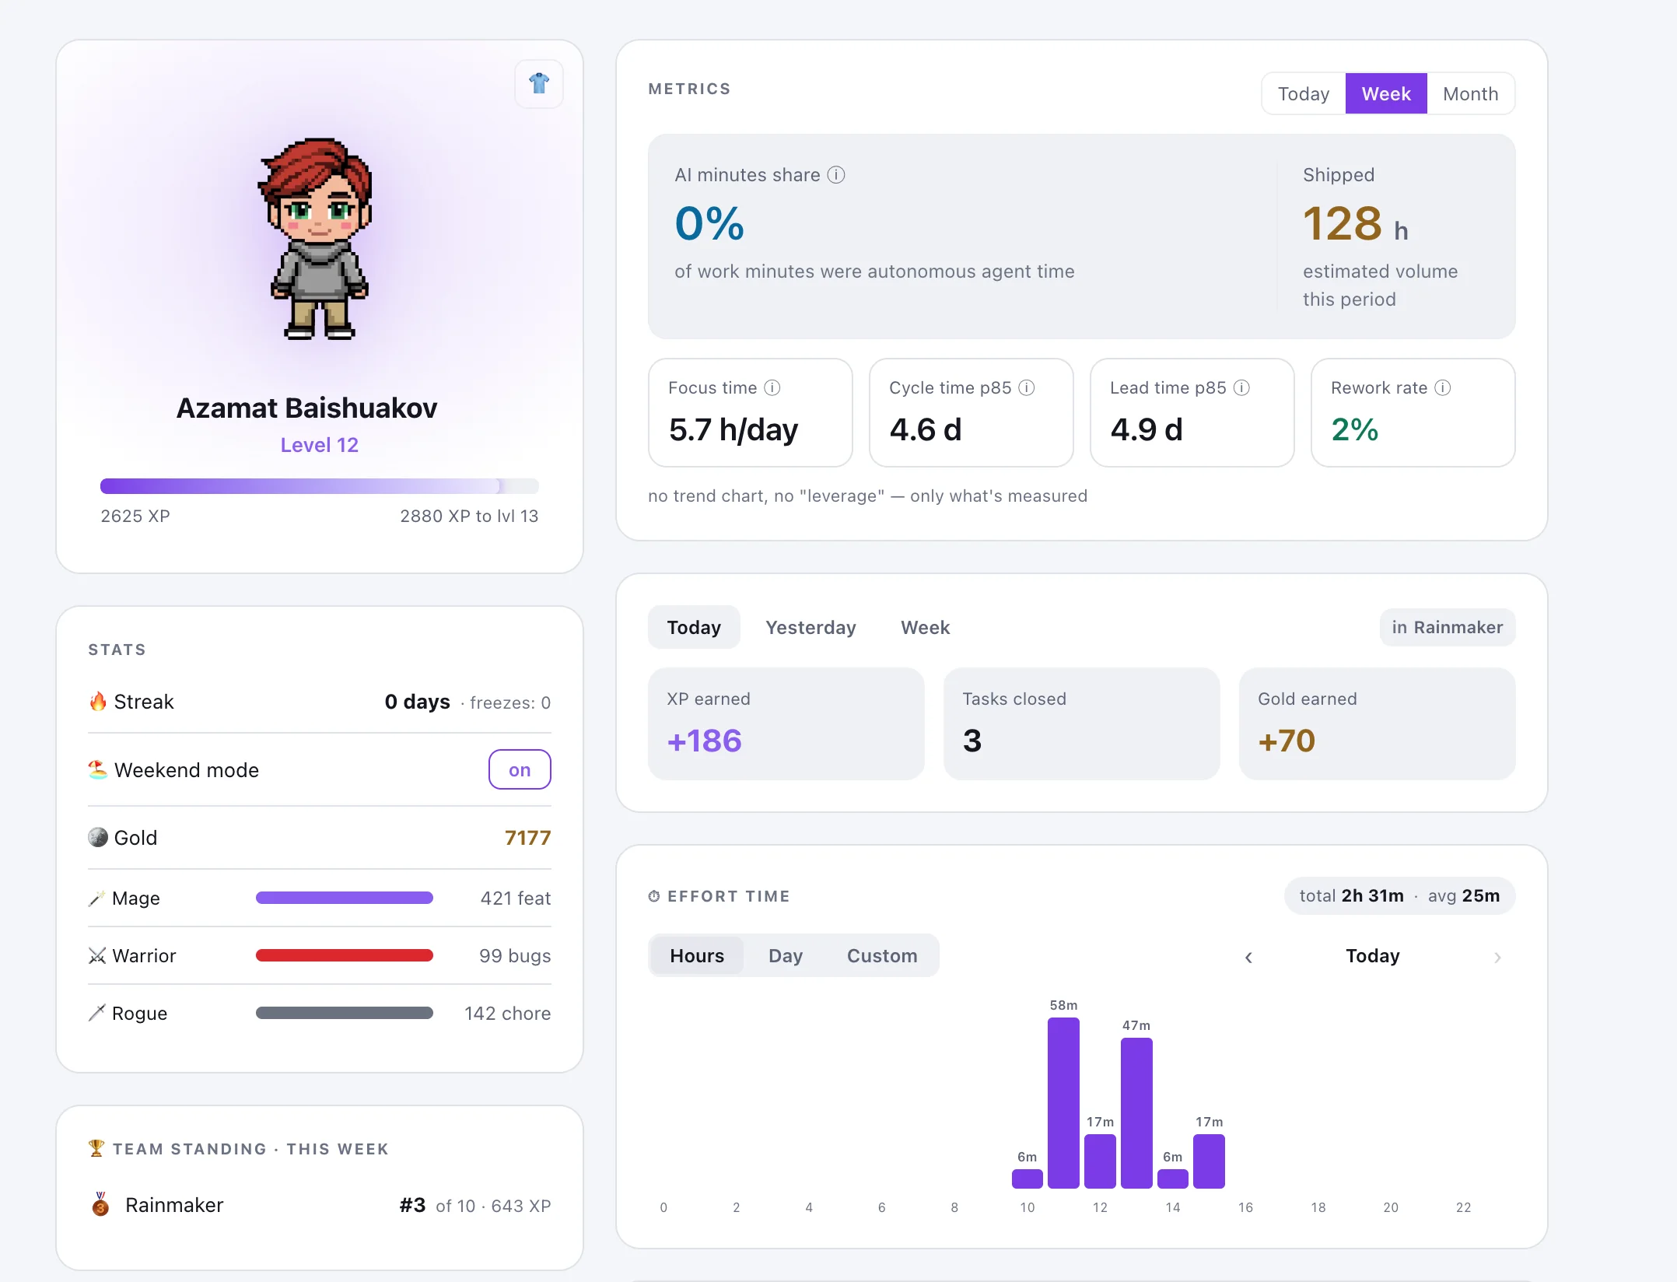Click the Gold coin icon
The image size is (1677, 1282).
(x=98, y=838)
